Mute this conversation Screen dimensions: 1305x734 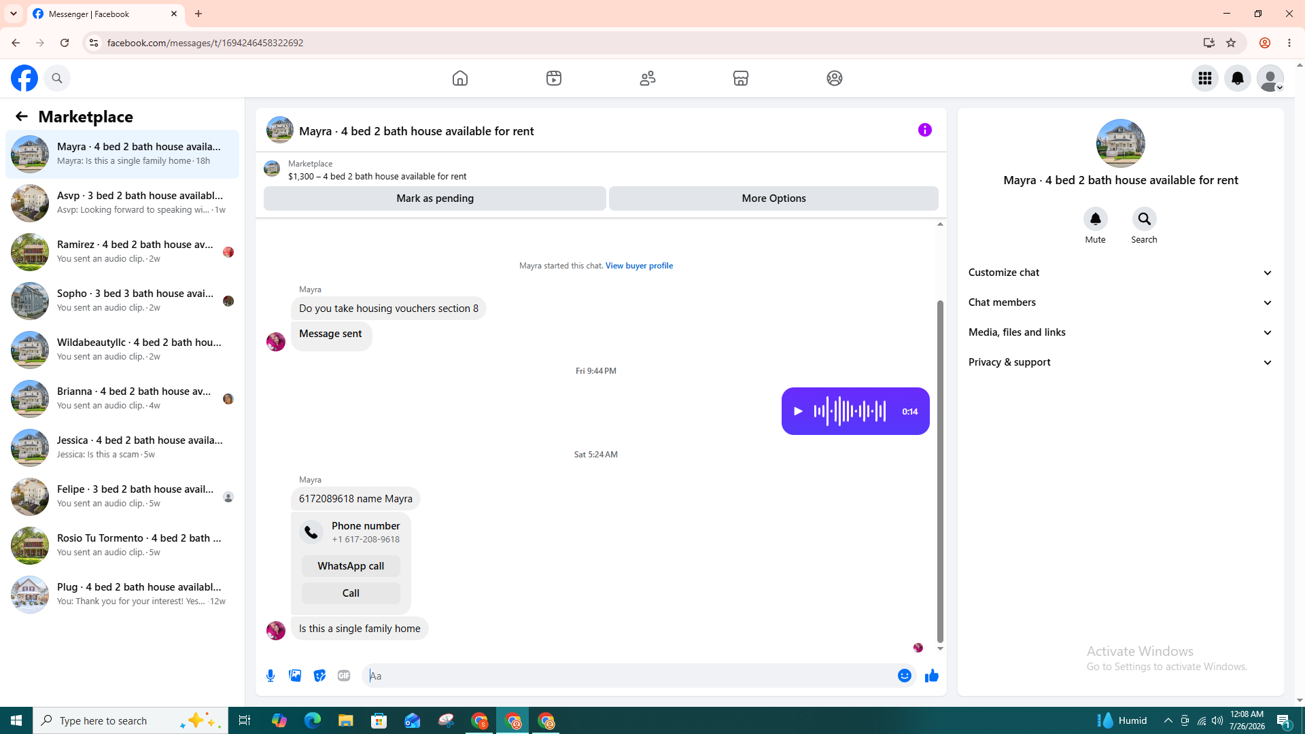coord(1096,219)
